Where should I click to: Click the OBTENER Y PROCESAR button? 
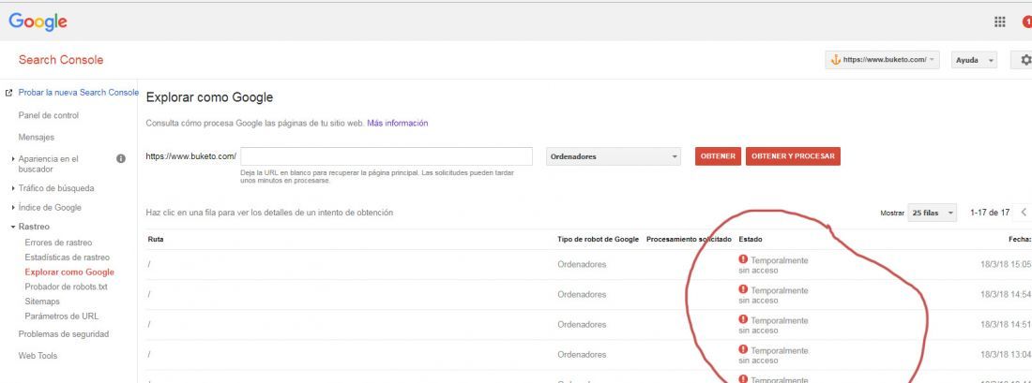pos(793,156)
